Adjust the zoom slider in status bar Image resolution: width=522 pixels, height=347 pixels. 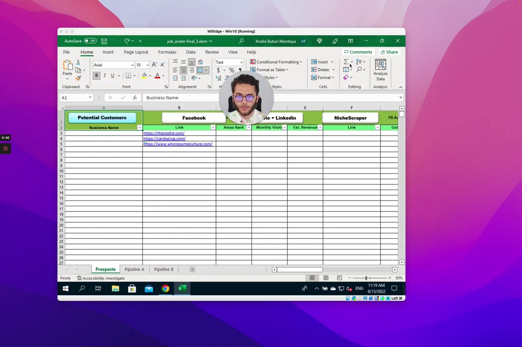click(366, 278)
